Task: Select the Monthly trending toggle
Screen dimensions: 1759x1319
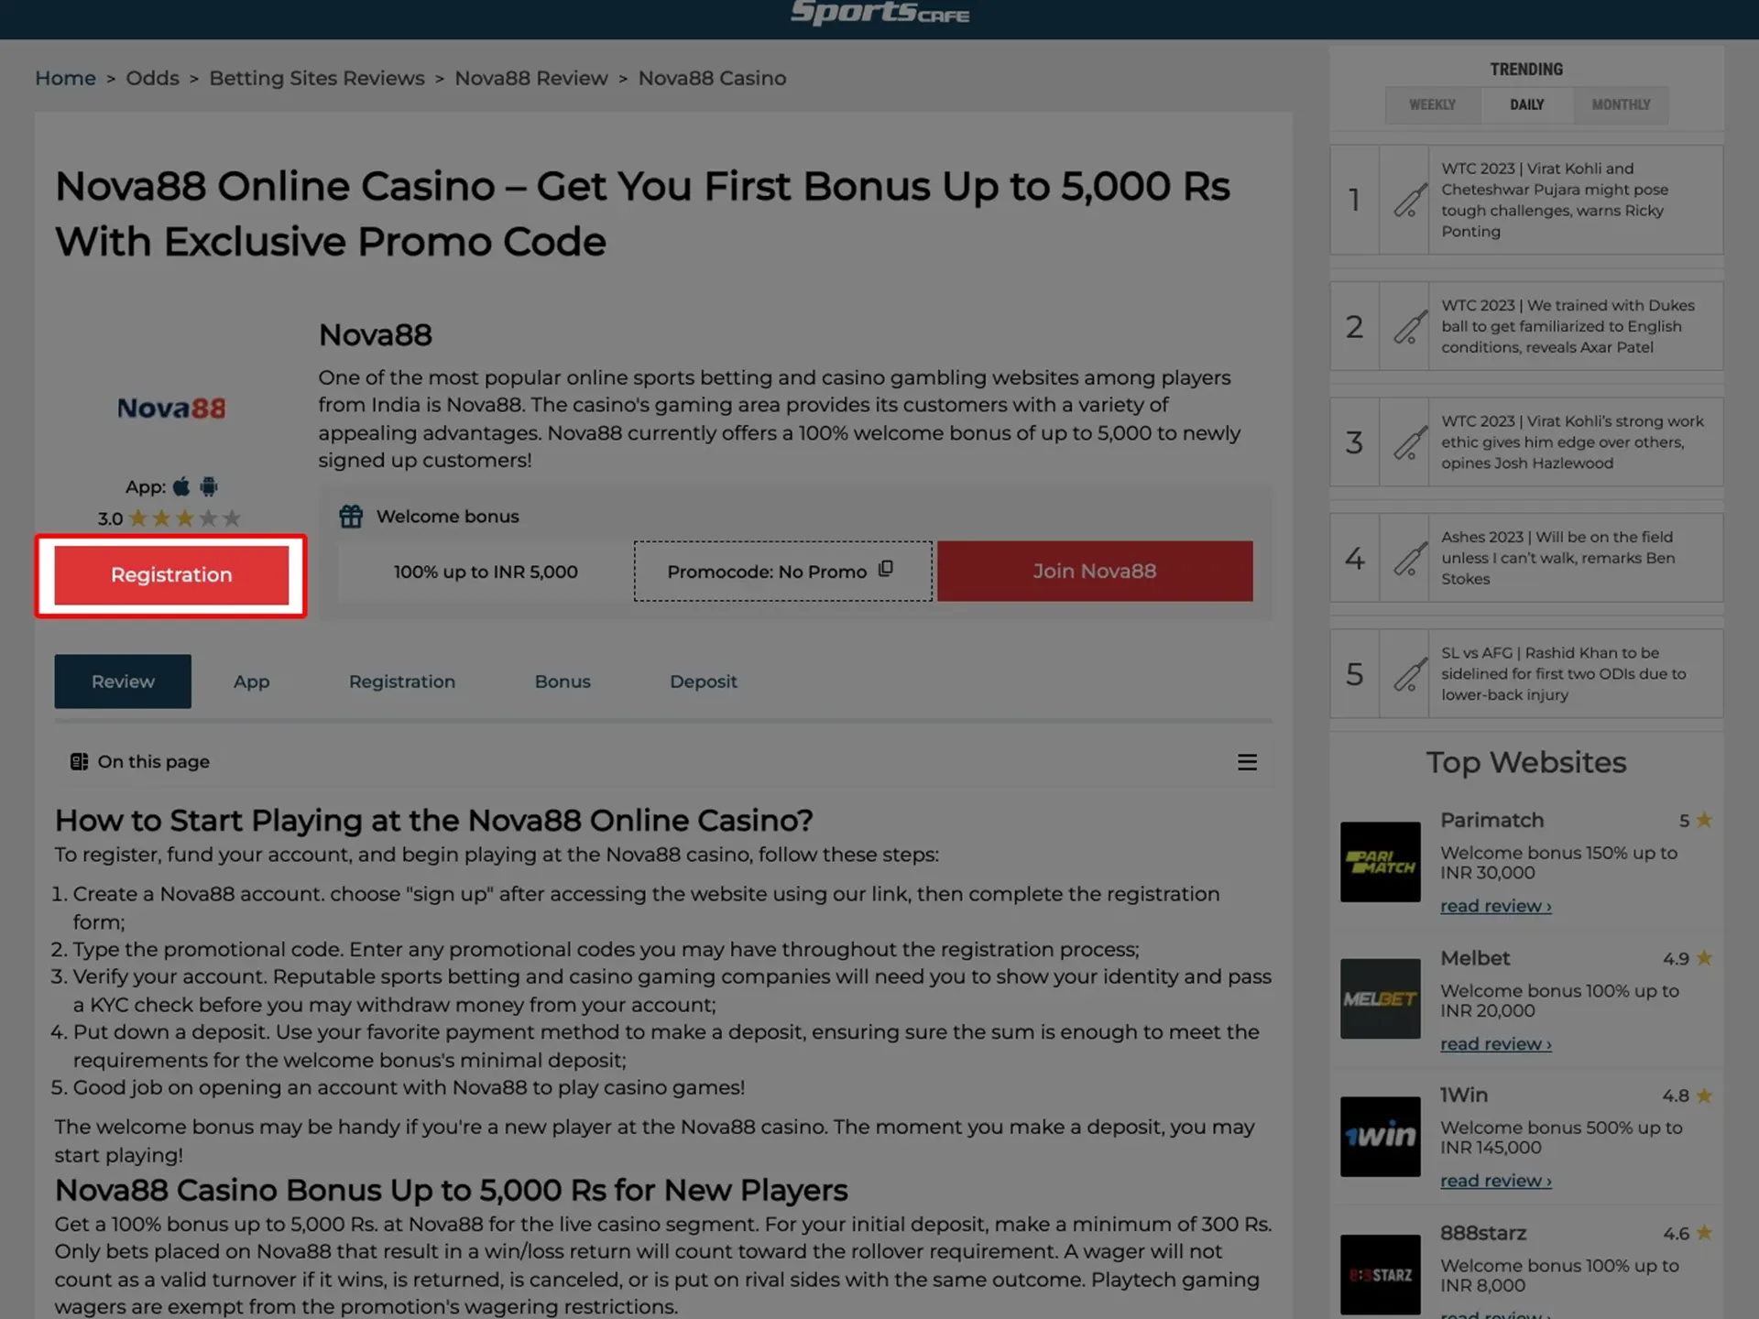Action: click(x=1621, y=104)
